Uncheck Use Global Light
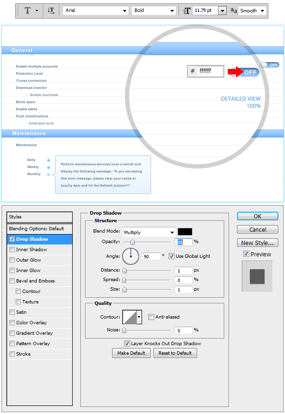285x414 pixels. click(x=172, y=256)
